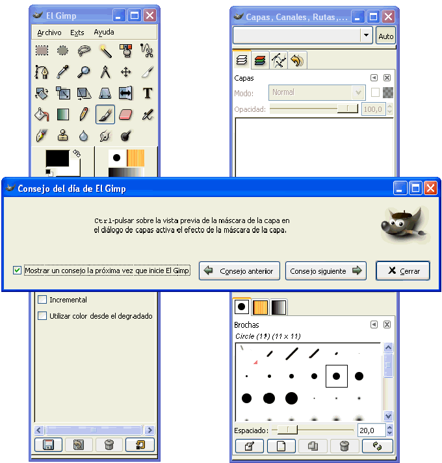Click the Consejo siguiente button

point(326,271)
